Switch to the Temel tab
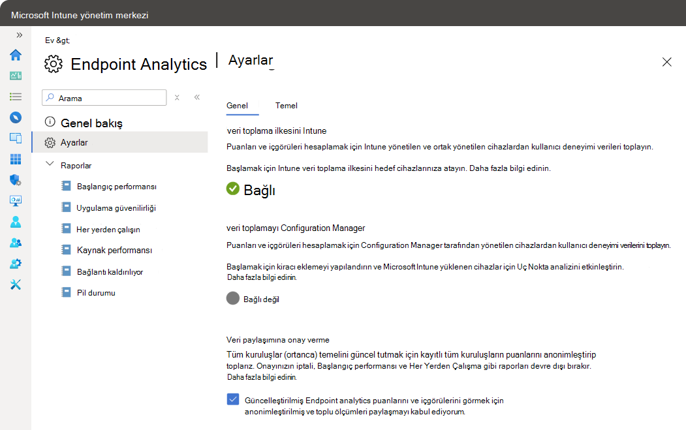 [287, 105]
